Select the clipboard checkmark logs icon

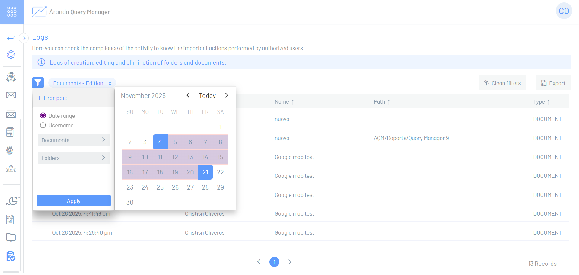click(11, 256)
